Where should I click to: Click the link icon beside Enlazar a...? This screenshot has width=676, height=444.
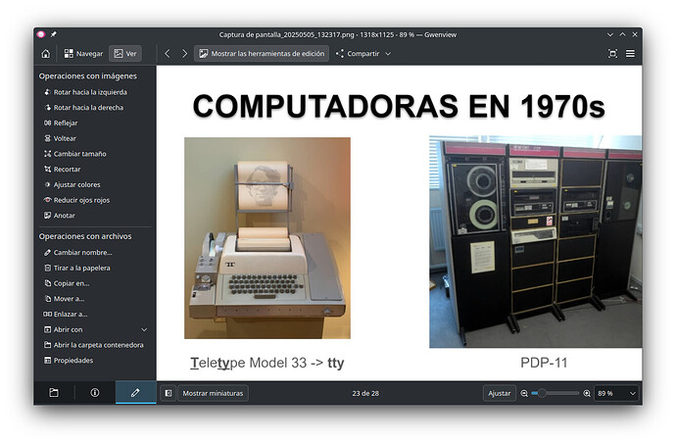click(47, 314)
